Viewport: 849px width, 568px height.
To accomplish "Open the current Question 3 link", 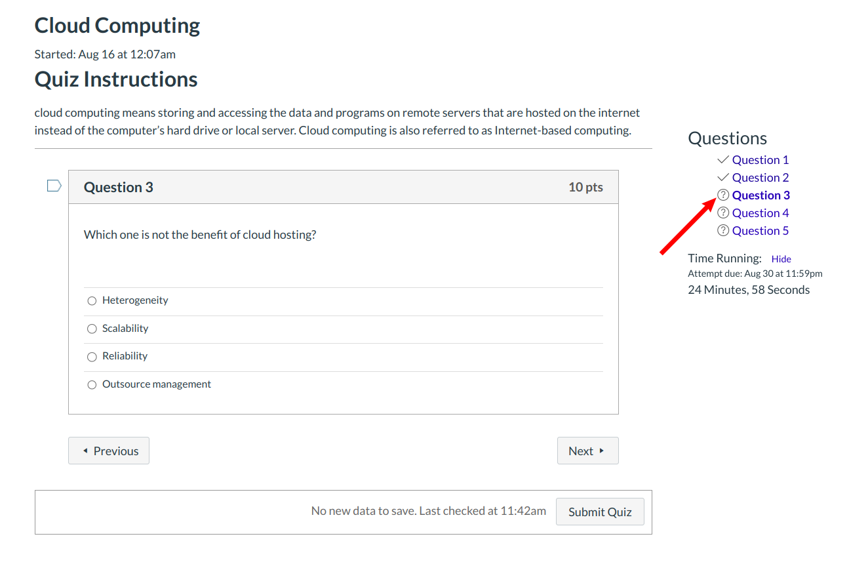I will (761, 195).
